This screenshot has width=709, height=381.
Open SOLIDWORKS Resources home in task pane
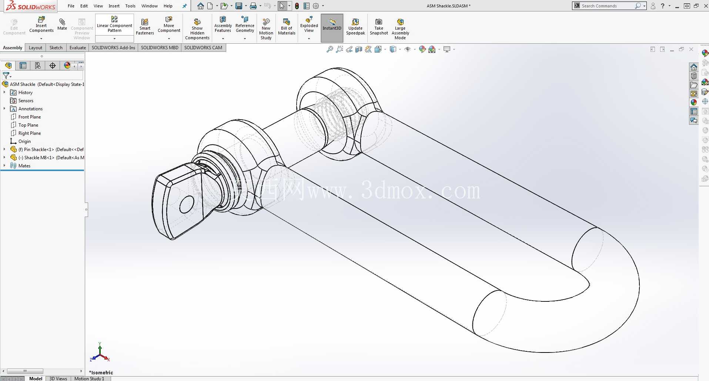[694, 67]
